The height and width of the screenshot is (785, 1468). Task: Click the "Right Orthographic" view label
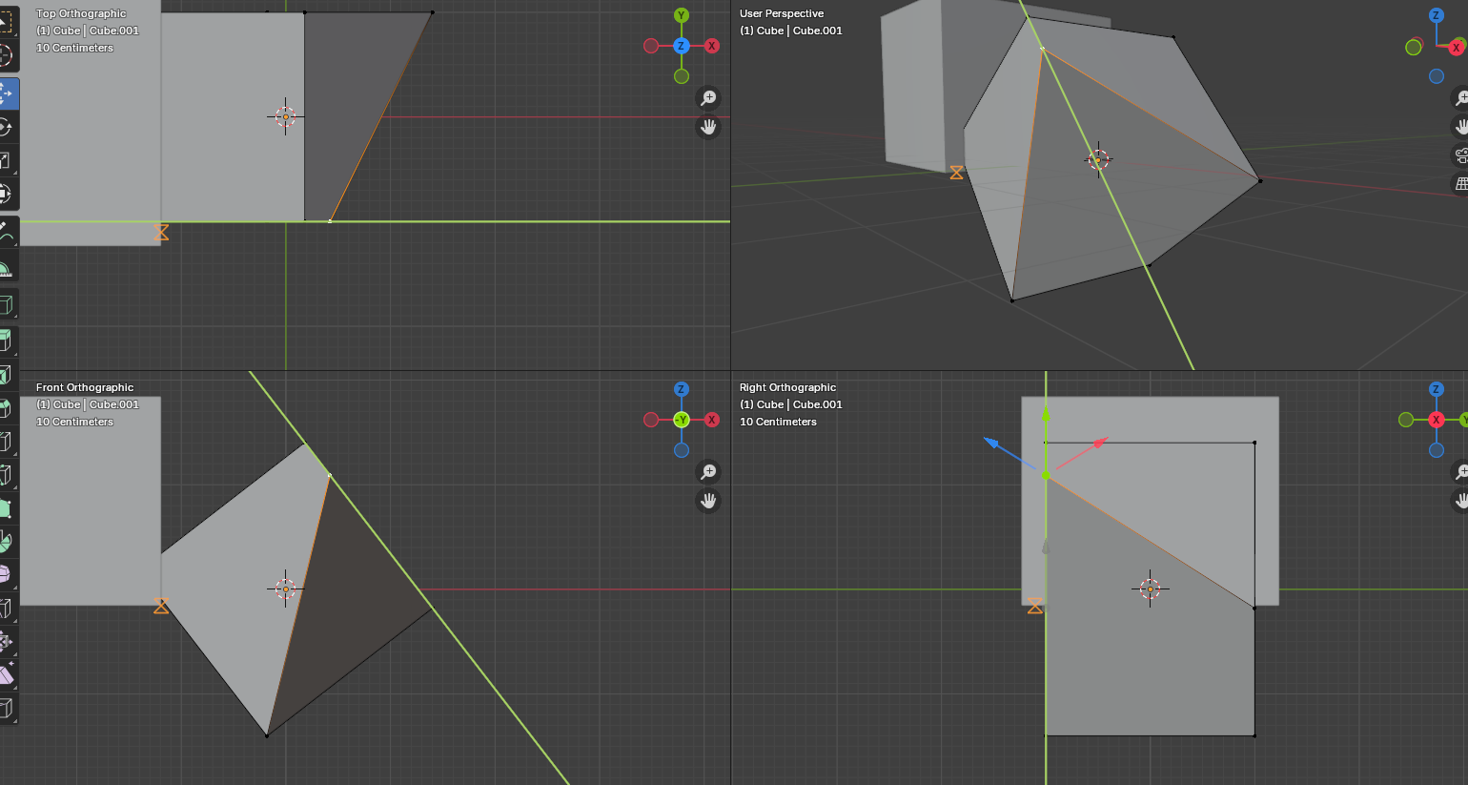[787, 387]
